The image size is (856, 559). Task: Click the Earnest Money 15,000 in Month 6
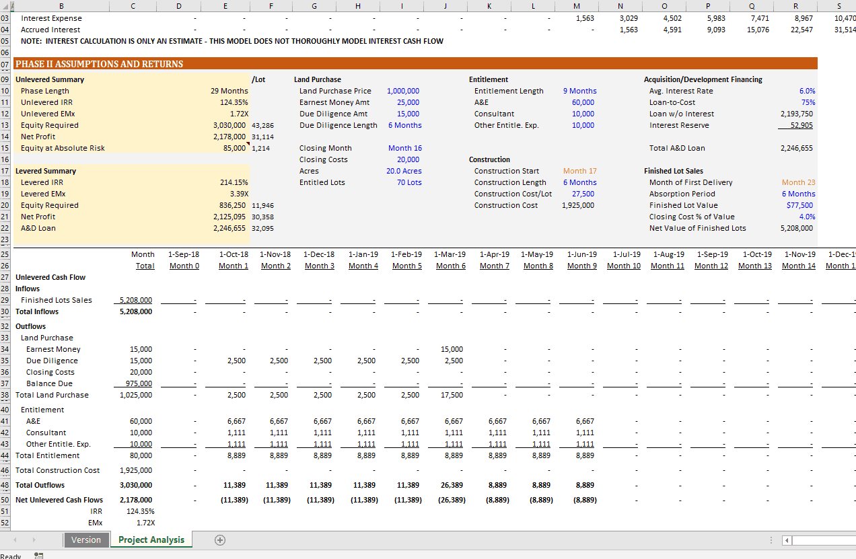click(x=452, y=349)
